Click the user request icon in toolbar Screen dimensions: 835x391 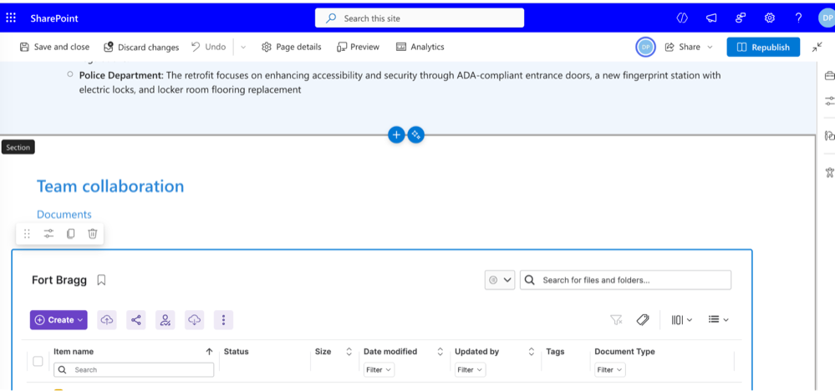(x=165, y=320)
